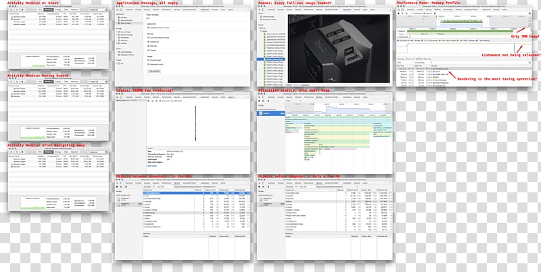The width and height of the screenshot is (541, 272).
Task: Uncheck the Cache storage checkbox
Action: (x=148, y=60)
